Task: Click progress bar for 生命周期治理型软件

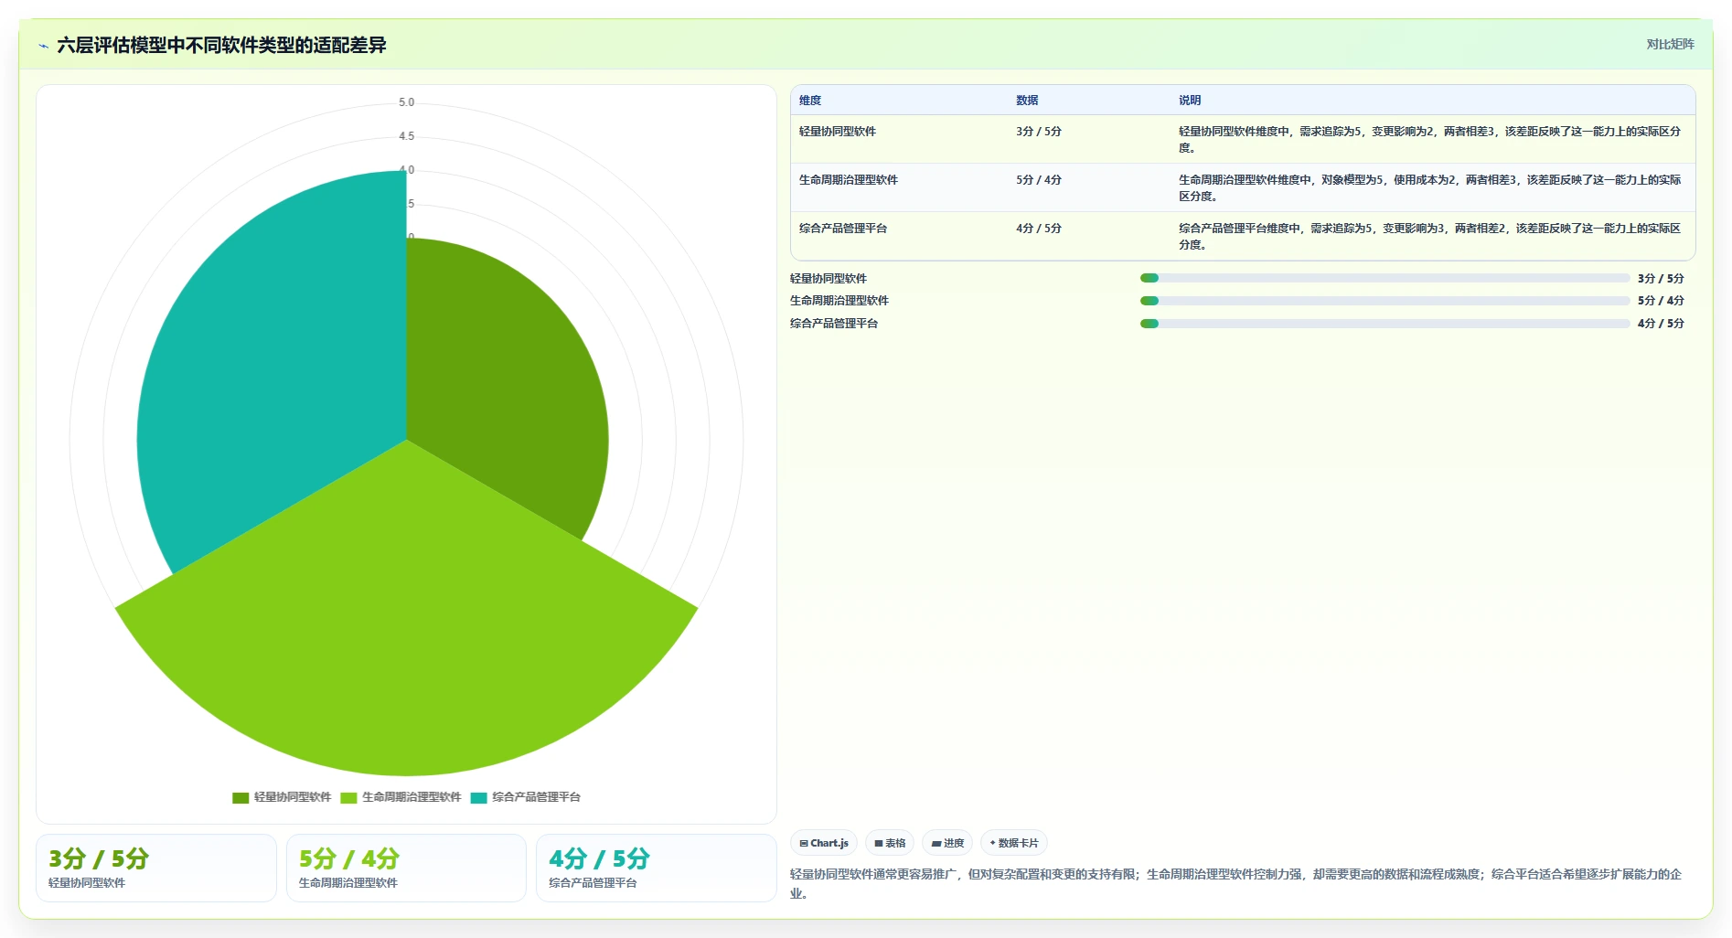Action: [x=1385, y=301]
